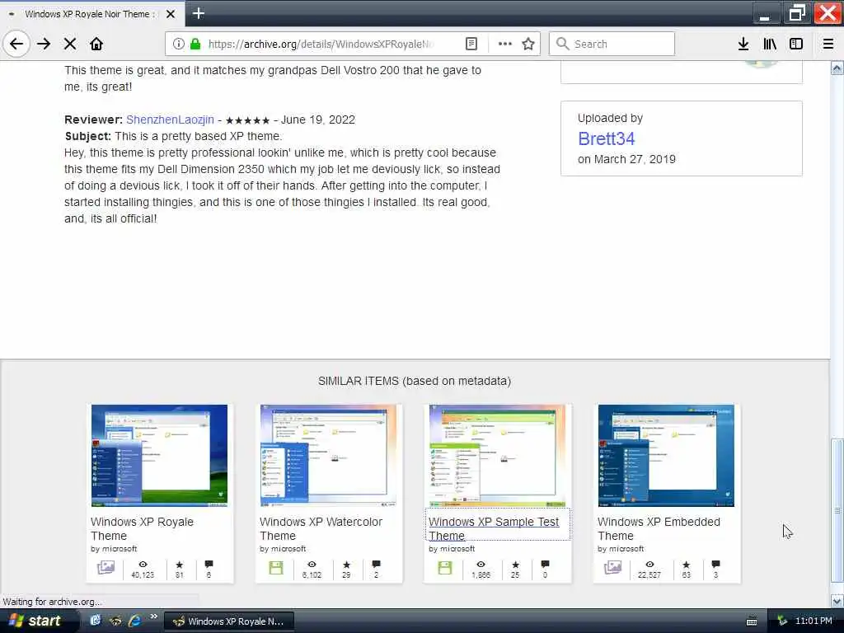Click the "on March 27, 2019" upload date
The width and height of the screenshot is (844, 633).
626,159
